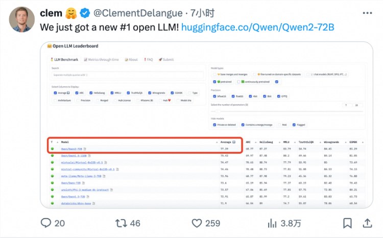
Task: Bookmark this tweet
Action: coord(347,223)
